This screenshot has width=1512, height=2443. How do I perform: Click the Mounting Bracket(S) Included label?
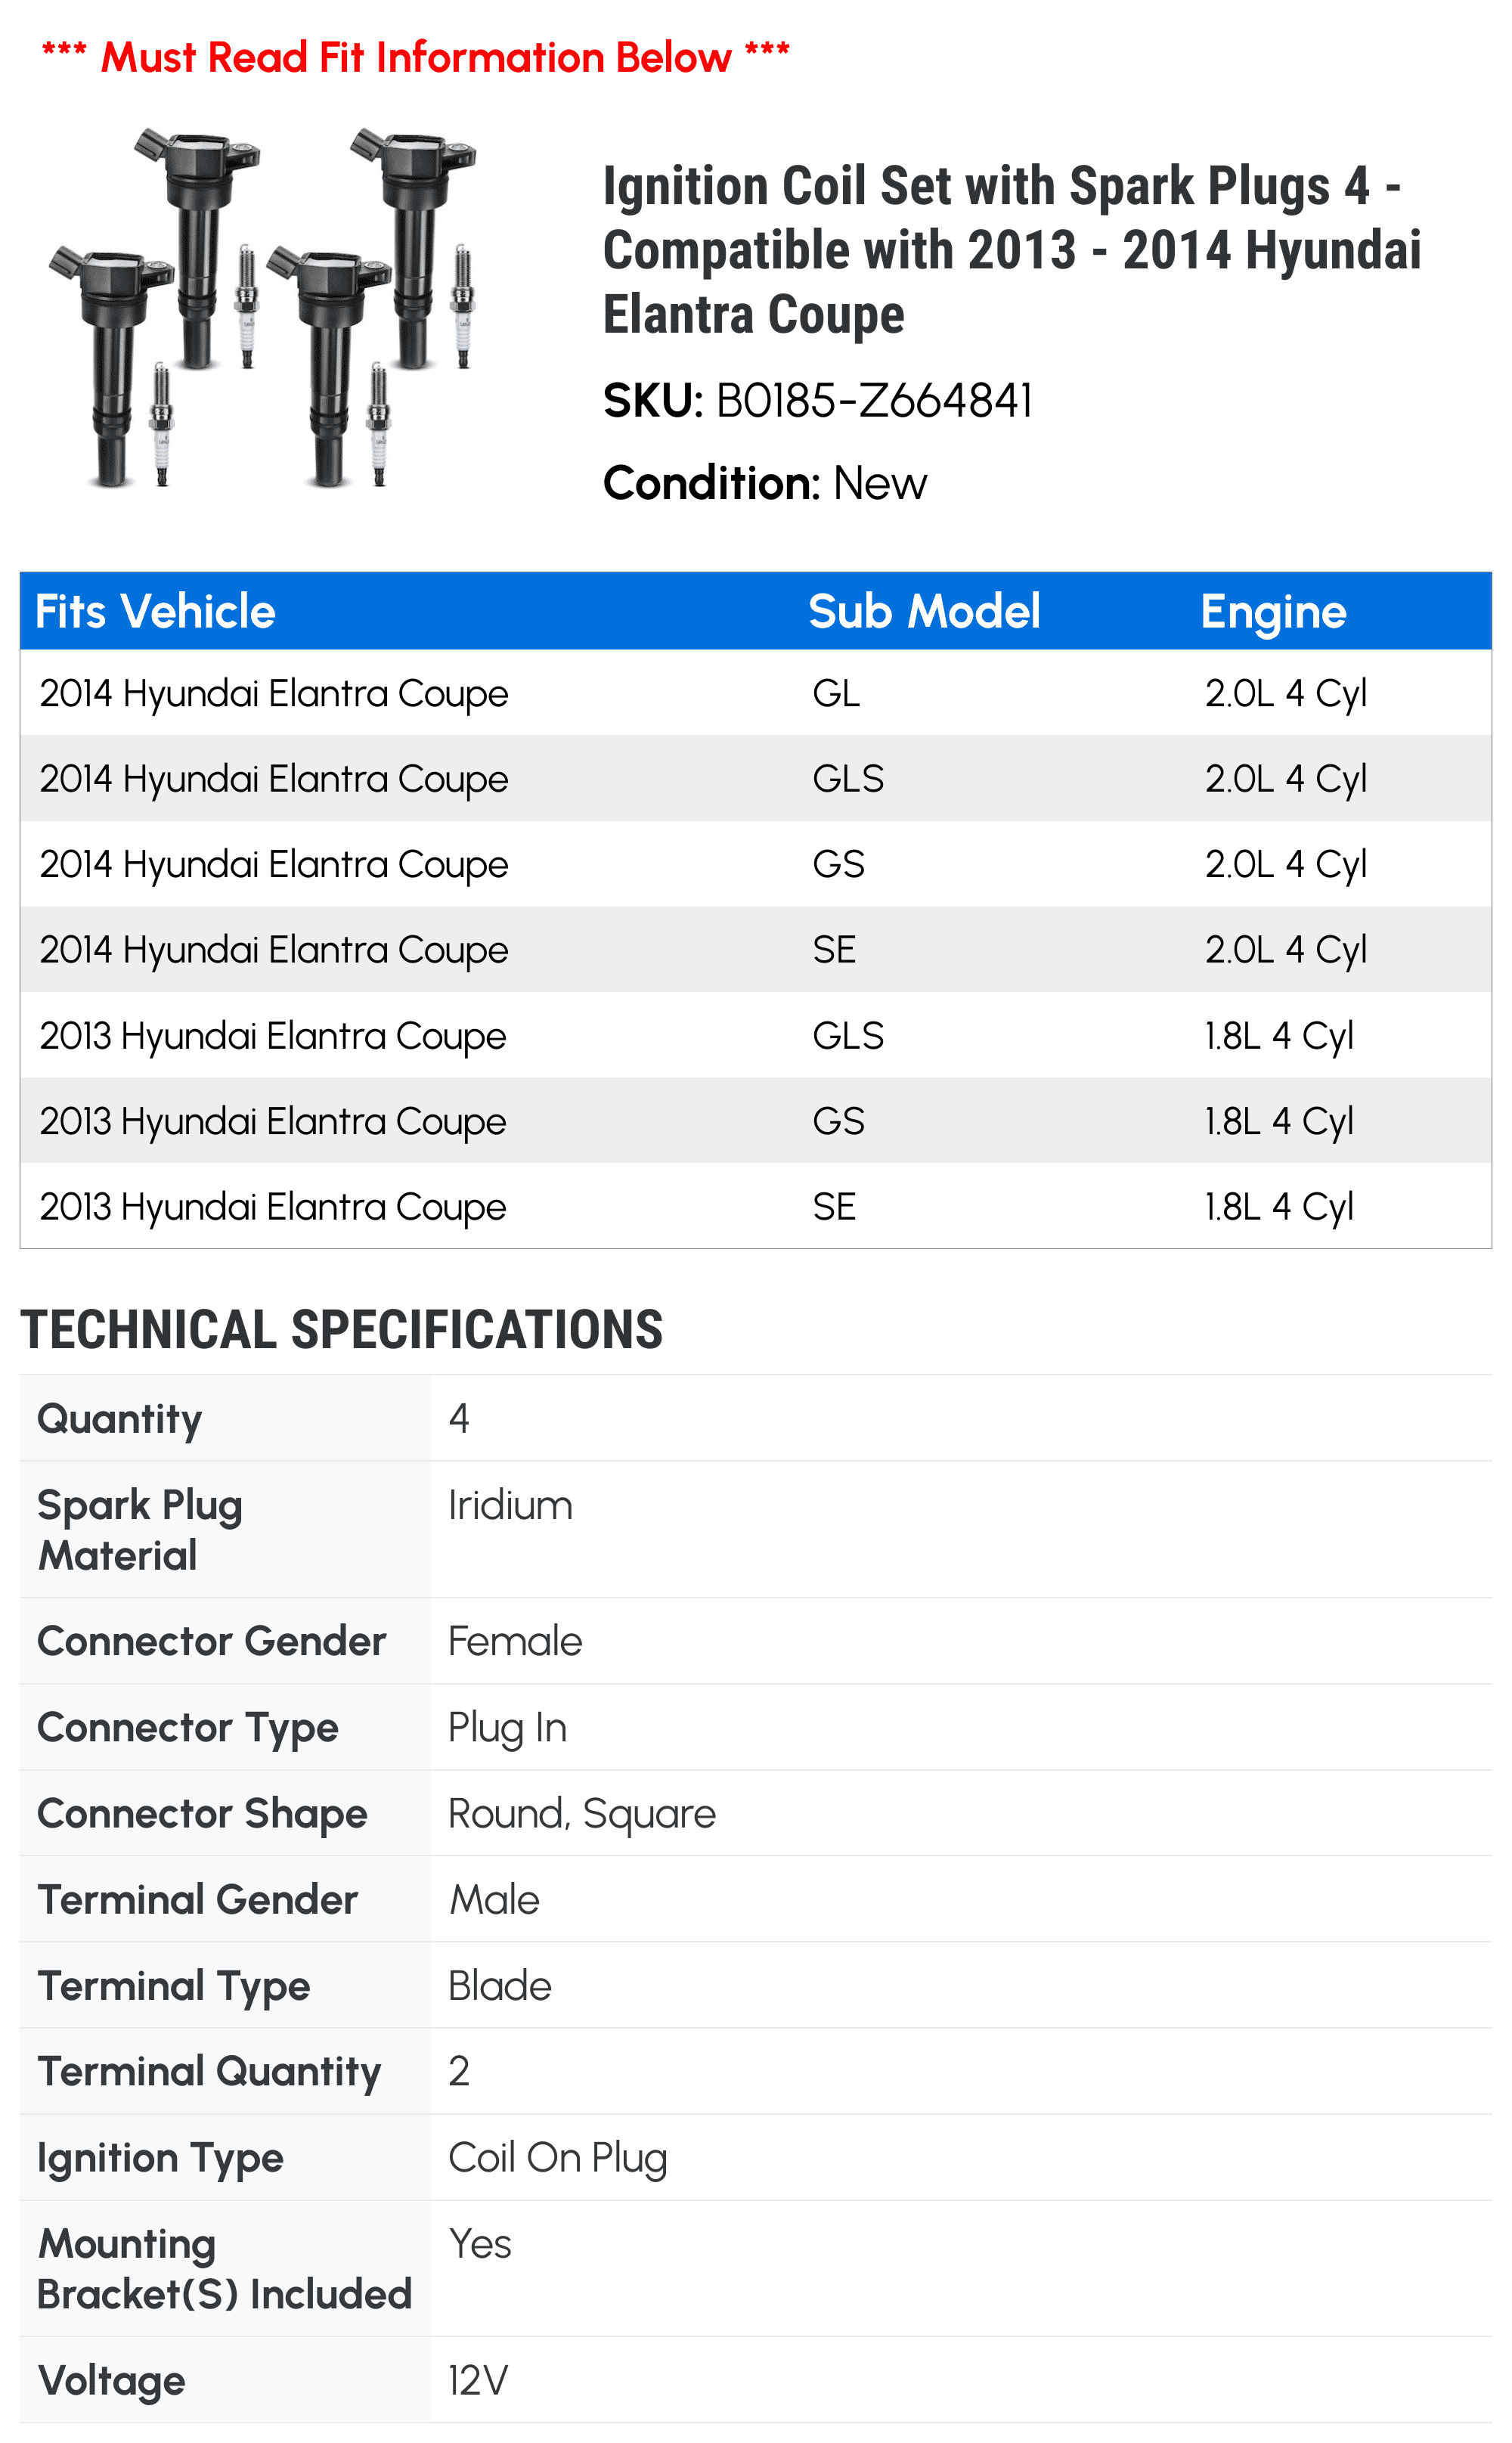tap(224, 2268)
